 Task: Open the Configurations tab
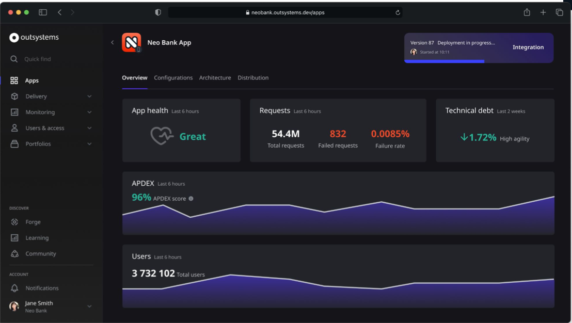tap(173, 77)
